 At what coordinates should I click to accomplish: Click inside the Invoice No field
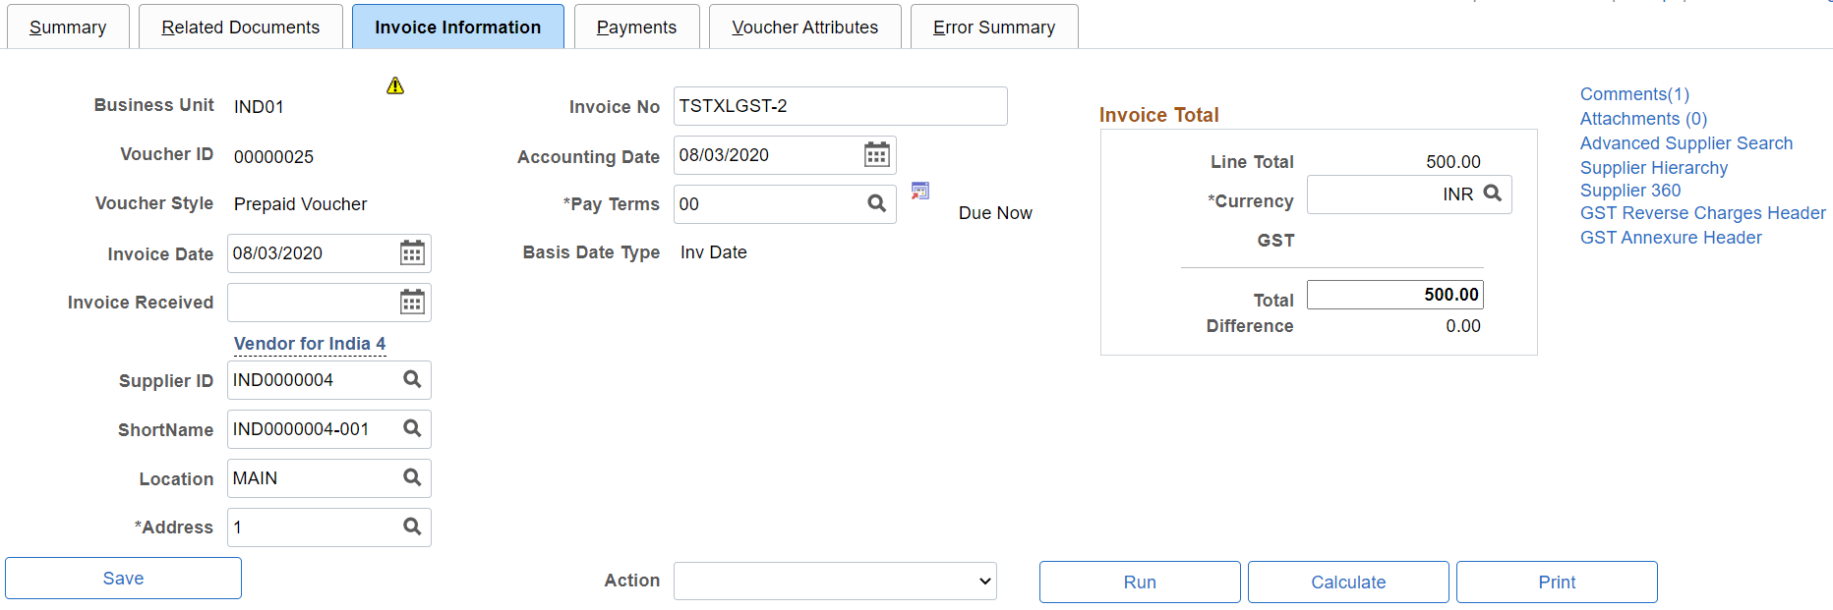point(840,106)
